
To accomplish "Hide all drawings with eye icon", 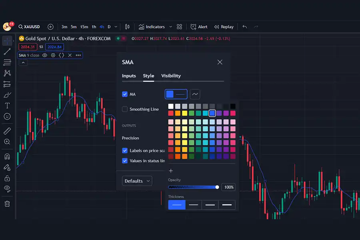I will 7,189.
